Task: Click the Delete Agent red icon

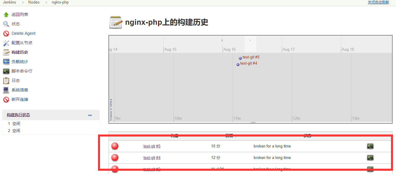Action: pyautogui.click(x=6, y=33)
